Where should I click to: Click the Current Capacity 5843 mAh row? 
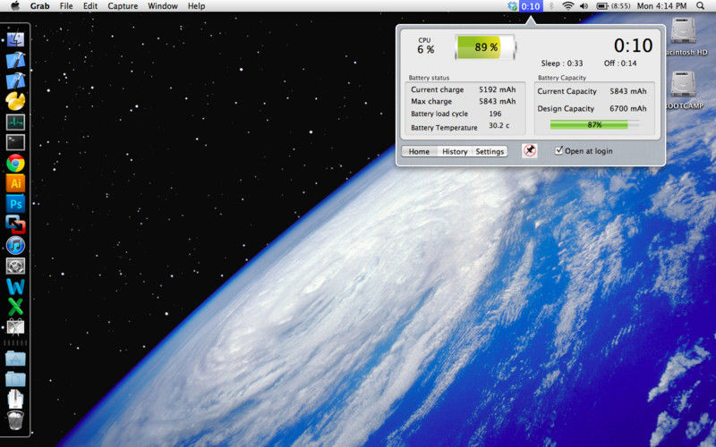(592, 91)
